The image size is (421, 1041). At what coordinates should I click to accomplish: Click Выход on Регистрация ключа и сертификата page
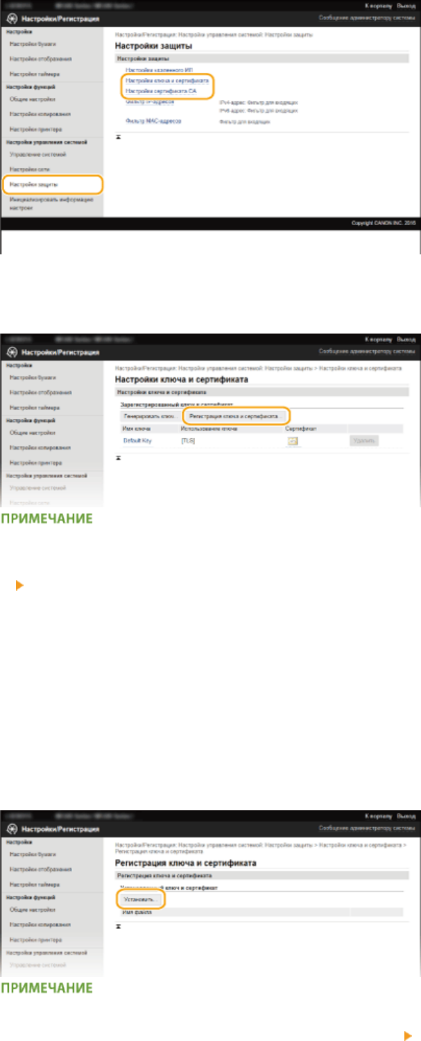tap(405, 818)
